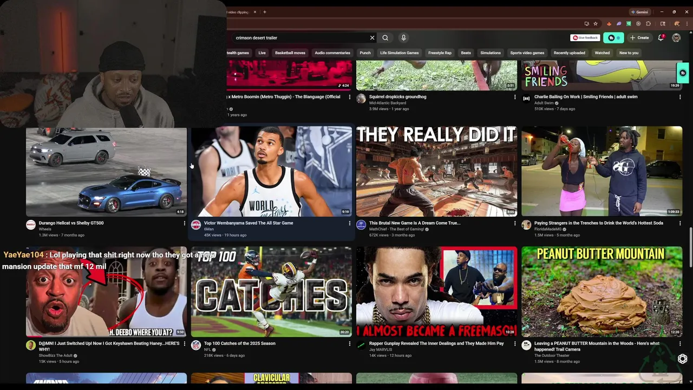Select the Beats filter chip
693x390 pixels.
466,53
